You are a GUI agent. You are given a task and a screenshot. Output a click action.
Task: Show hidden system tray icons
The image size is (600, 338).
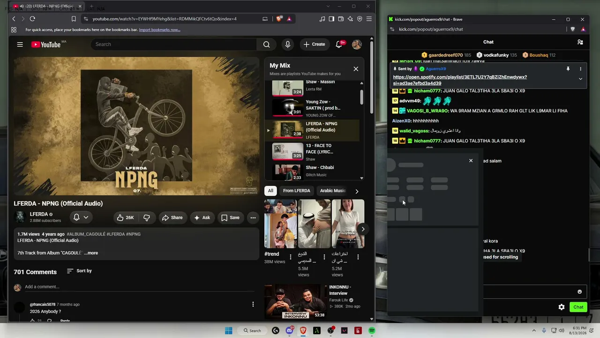coord(533,330)
